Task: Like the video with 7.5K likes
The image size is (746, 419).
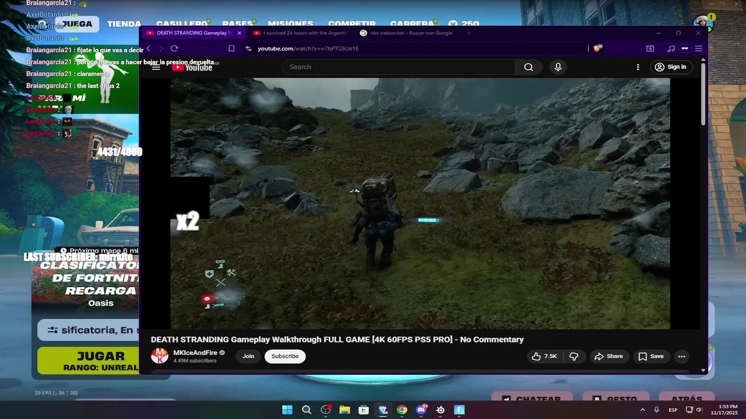Action: point(544,356)
